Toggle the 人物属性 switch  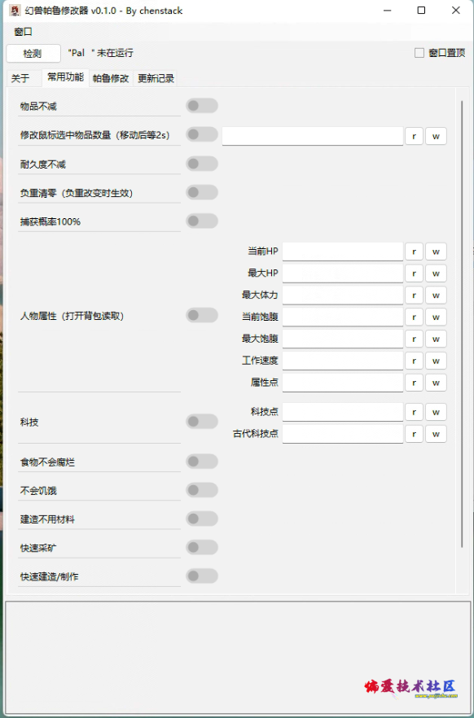pyautogui.click(x=202, y=315)
